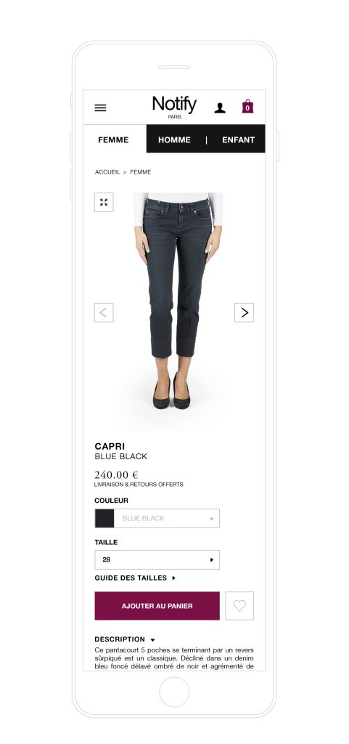Open the hamburger menu
The height and width of the screenshot is (744, 349).
(100, 108)
